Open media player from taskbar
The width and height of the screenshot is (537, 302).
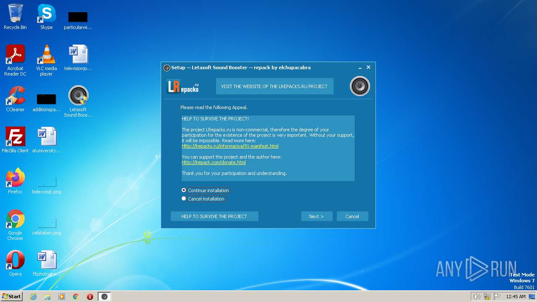click(62, 297)
